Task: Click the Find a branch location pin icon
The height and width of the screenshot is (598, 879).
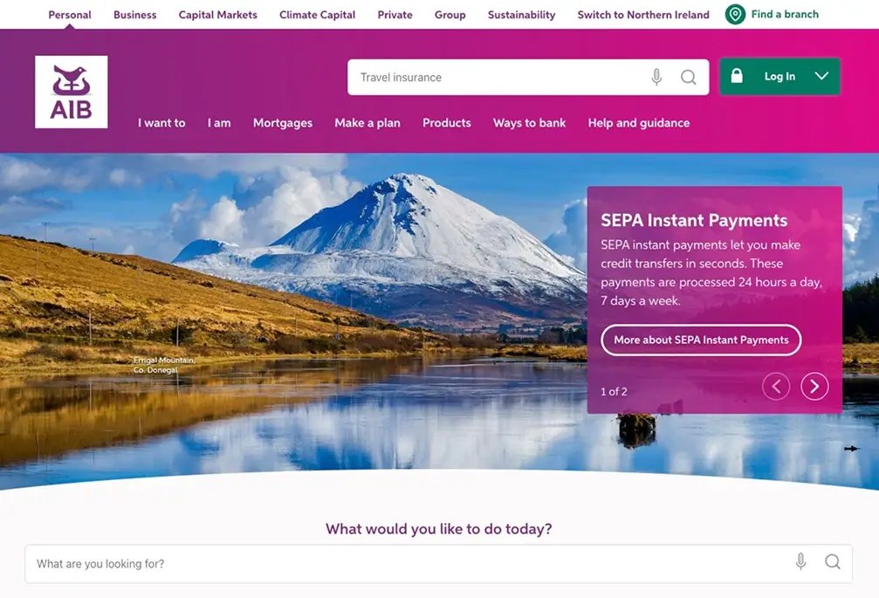Action: (735, 14)
